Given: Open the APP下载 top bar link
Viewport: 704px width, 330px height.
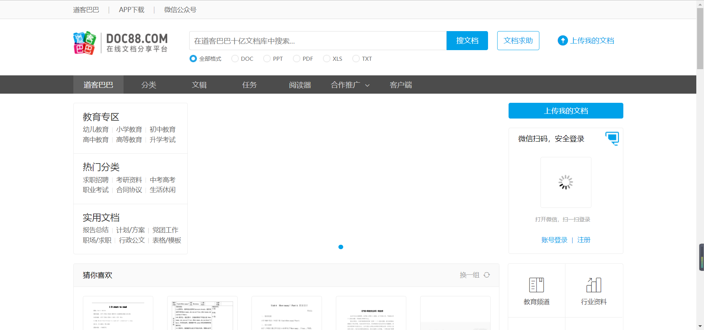Looking at the screenshot, I should point(132,10).
